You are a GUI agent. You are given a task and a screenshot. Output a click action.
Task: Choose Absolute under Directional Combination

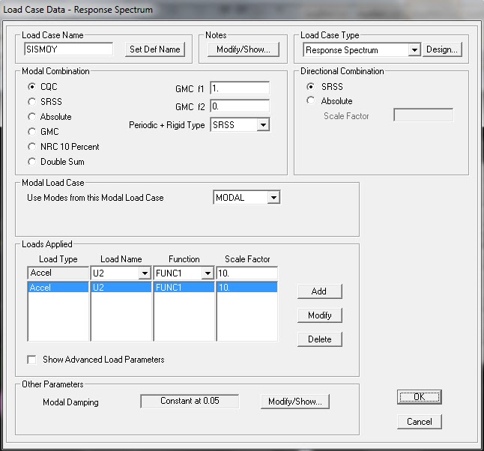[310, 100]
